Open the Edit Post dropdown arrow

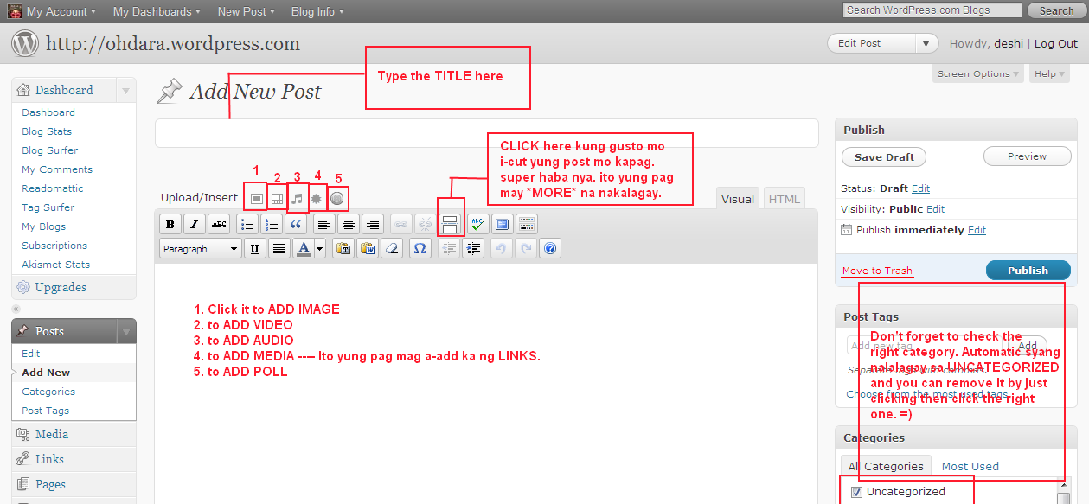[x=927, y=43]
